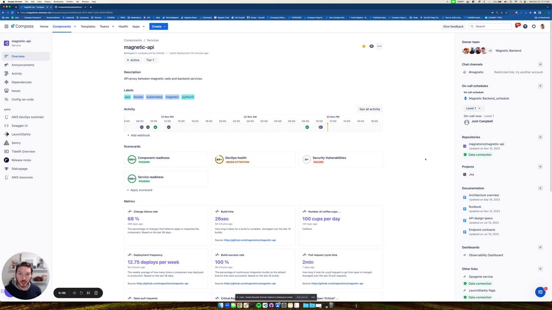Click See all activity
552x310 pixels.
point(370,109)
